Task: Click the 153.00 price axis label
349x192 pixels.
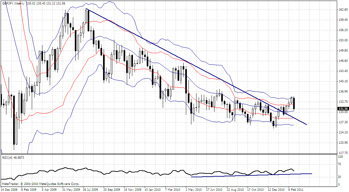Action: (343, 40)
